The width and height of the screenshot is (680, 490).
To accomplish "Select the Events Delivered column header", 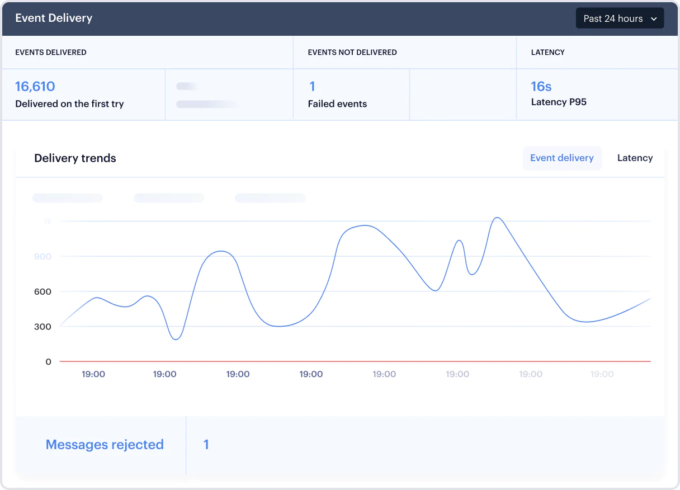I will click(x=51, y=52).
